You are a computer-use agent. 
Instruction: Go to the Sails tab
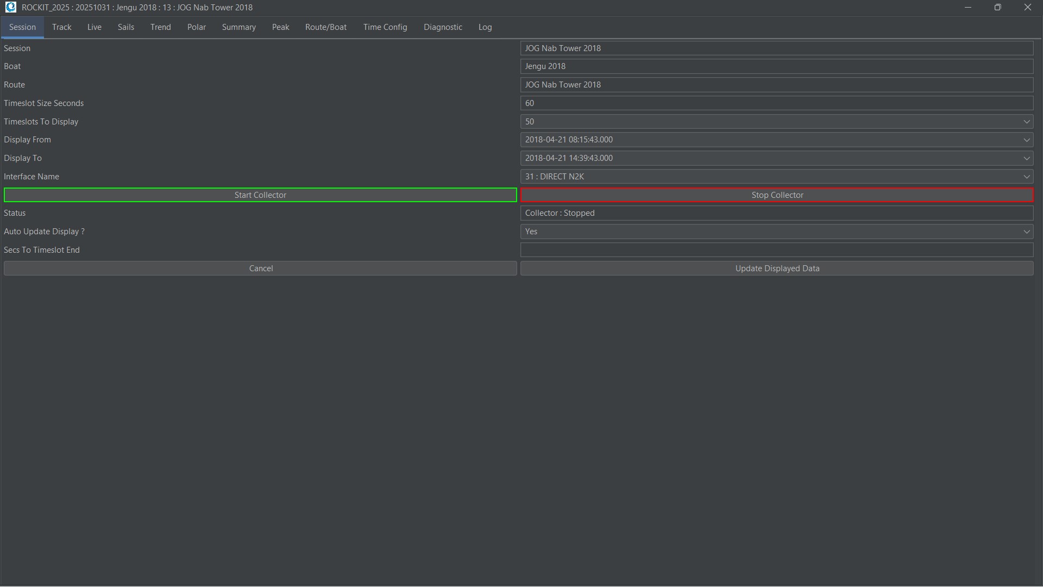point(125,27)
